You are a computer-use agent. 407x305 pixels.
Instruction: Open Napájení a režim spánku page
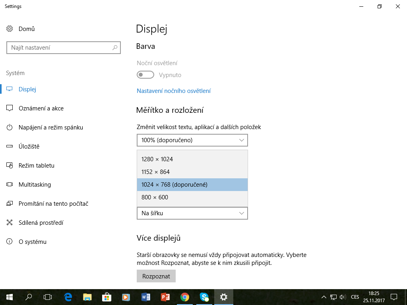point(51,127)
